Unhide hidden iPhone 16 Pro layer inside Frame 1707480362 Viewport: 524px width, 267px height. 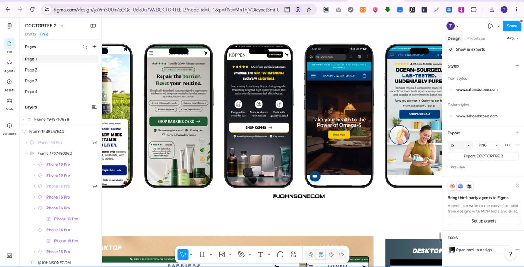(x=94, y=186)
